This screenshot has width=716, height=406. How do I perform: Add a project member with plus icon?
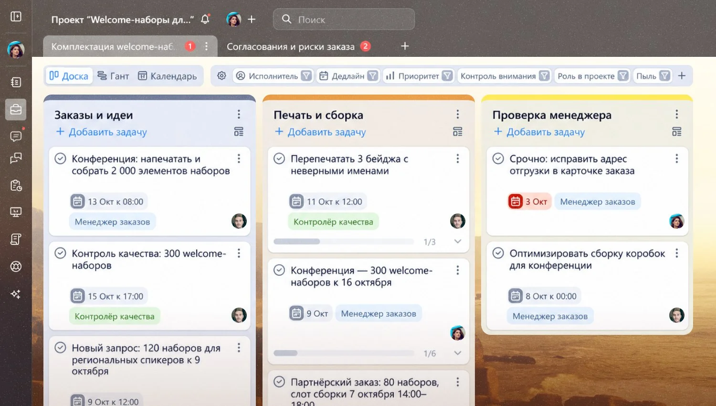tap(252, 20)
